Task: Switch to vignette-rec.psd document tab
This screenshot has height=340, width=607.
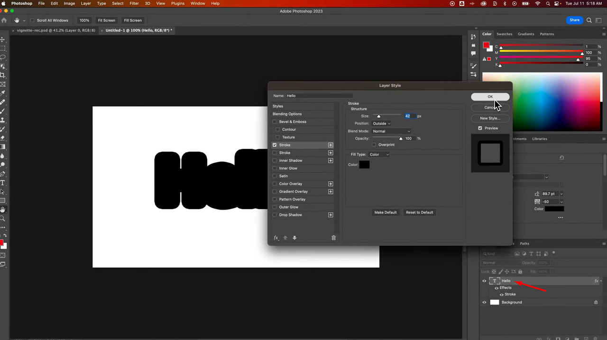Action: pos(55,30)
